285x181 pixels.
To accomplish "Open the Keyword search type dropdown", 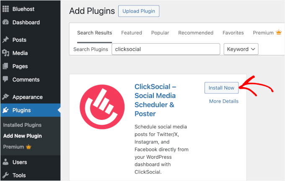I will click(241, 49).
